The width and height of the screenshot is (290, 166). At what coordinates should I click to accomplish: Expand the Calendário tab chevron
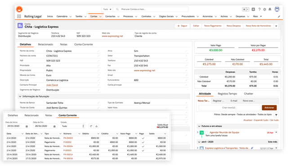[x=71, y=17]
